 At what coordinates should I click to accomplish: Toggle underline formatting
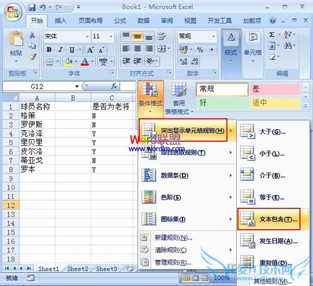point(72,49)
